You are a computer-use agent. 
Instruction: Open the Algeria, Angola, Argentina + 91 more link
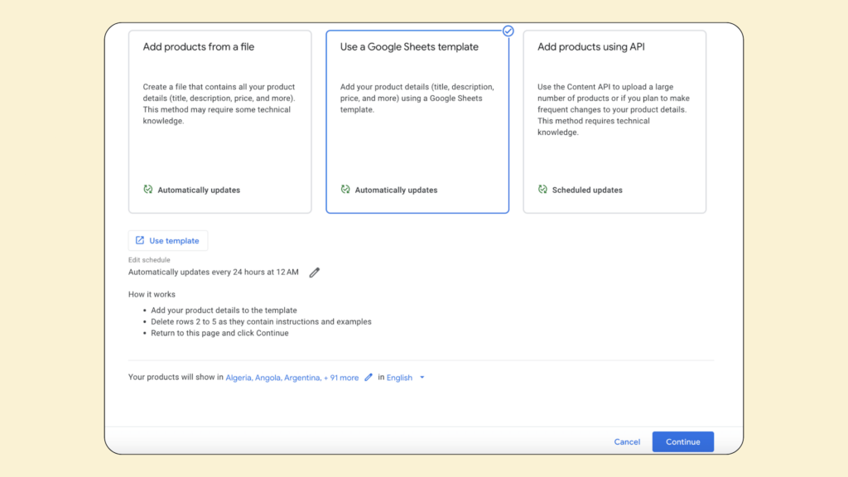click(x=292, y=378)
